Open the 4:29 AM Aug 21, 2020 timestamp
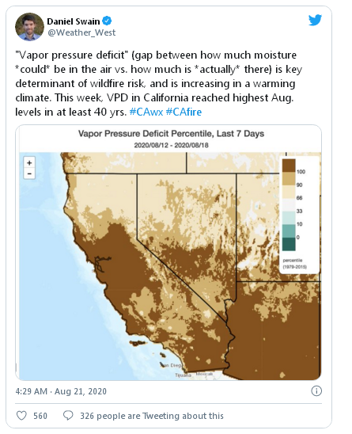The height and width of the screenshot is (434, 352). tap(61, 391)
